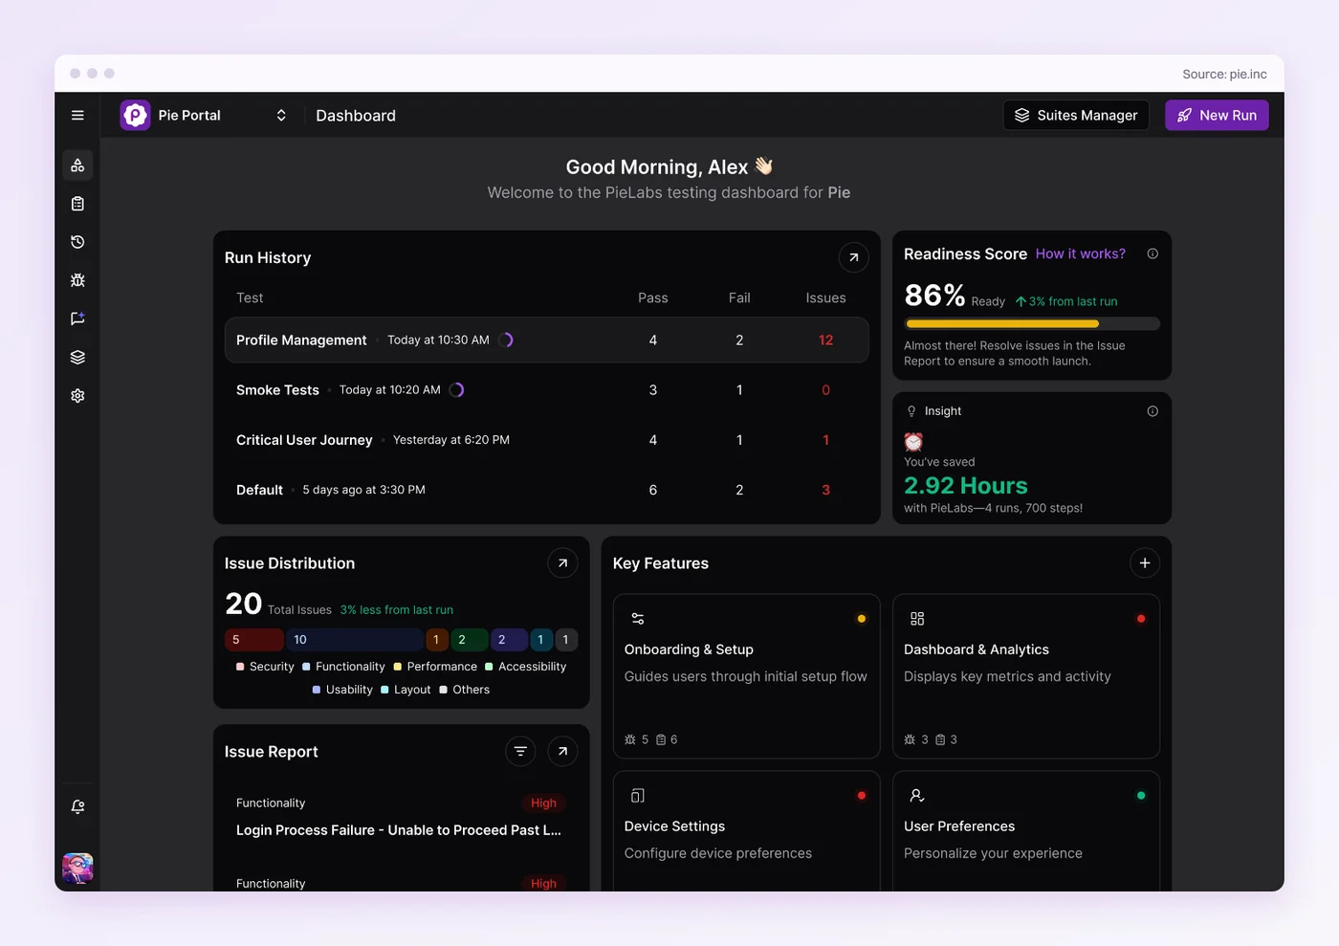Start a New Run
The height and width of the screenshot is (946, 1339).
(1217, 115)
